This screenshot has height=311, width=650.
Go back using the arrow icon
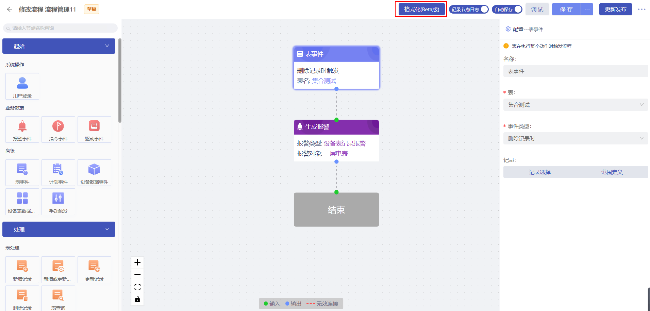click(x=10, y=9)
